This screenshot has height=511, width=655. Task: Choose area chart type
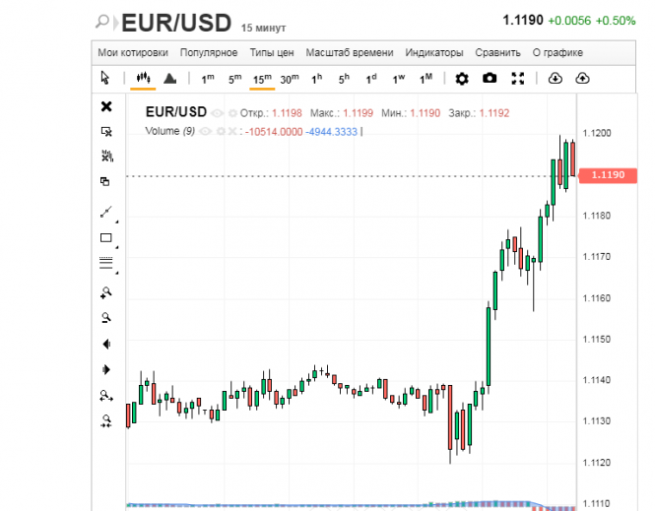point(170,78)
